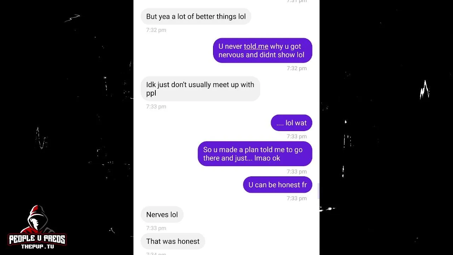Select the 'U can be honest fr' bubble

click(x=277, y=185)
